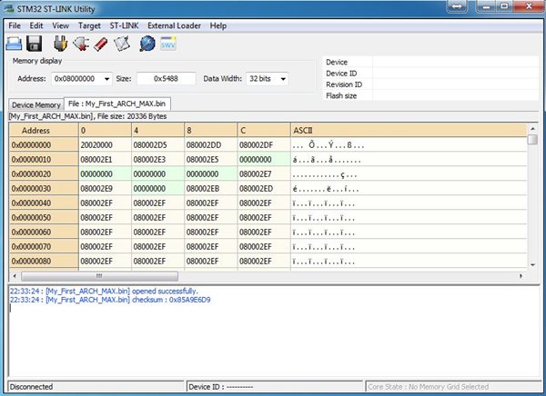Switch to the Device Memory tab
The height and width of the screenshot is (396, 546).
pyautogui.click(x=36, y=104)
